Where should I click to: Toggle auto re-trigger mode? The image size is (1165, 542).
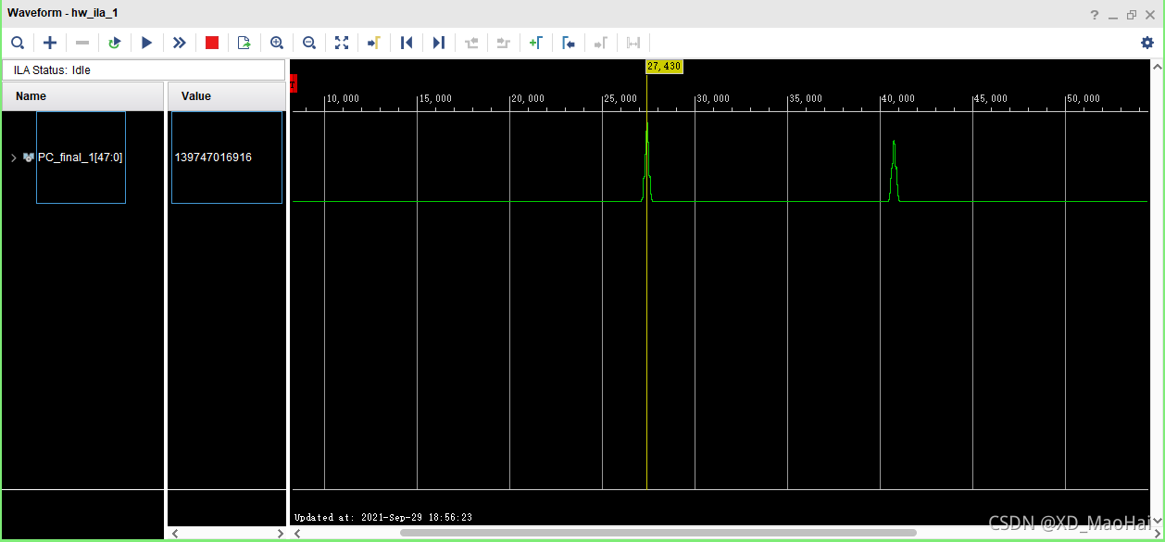point(115,43)
